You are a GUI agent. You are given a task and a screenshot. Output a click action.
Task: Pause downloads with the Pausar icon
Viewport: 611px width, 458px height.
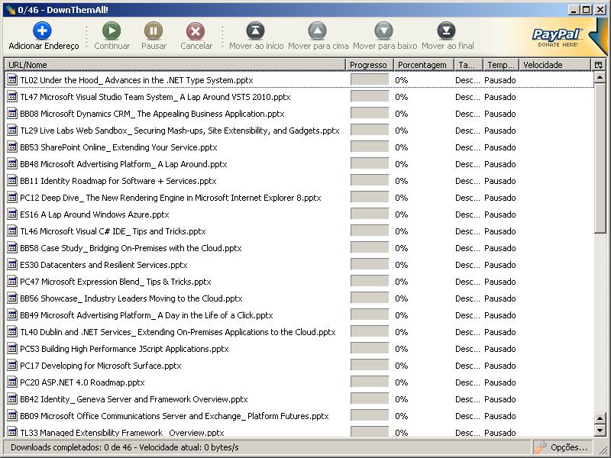pyautogui.click(x=154, y=31)
